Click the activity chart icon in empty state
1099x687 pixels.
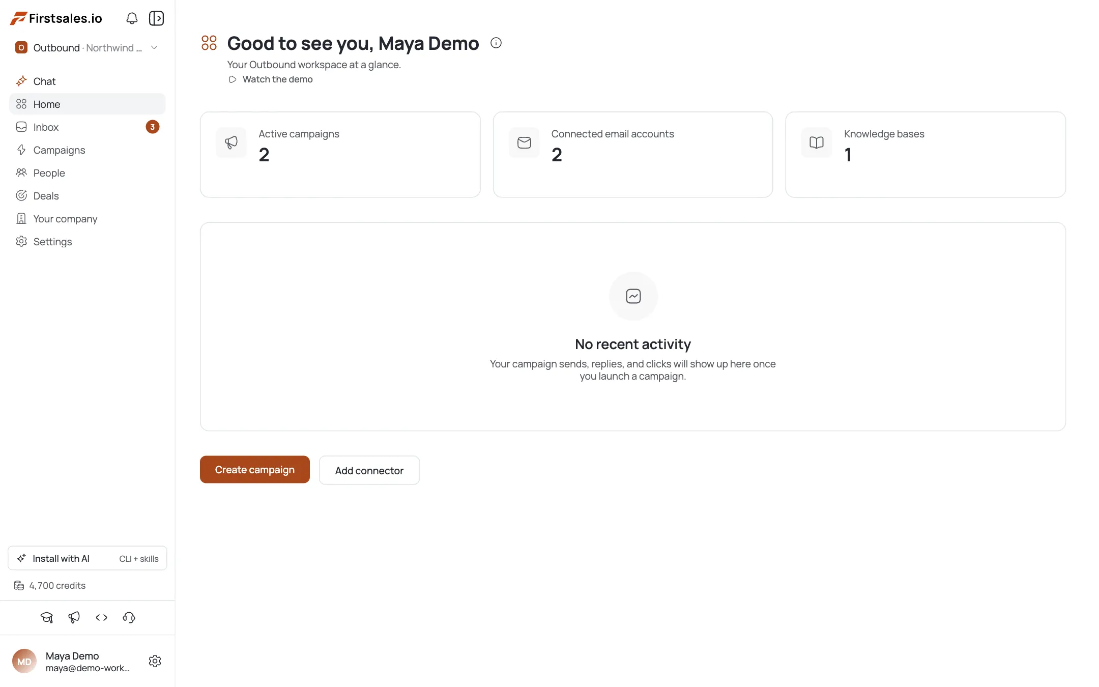[x=633, y=296]
